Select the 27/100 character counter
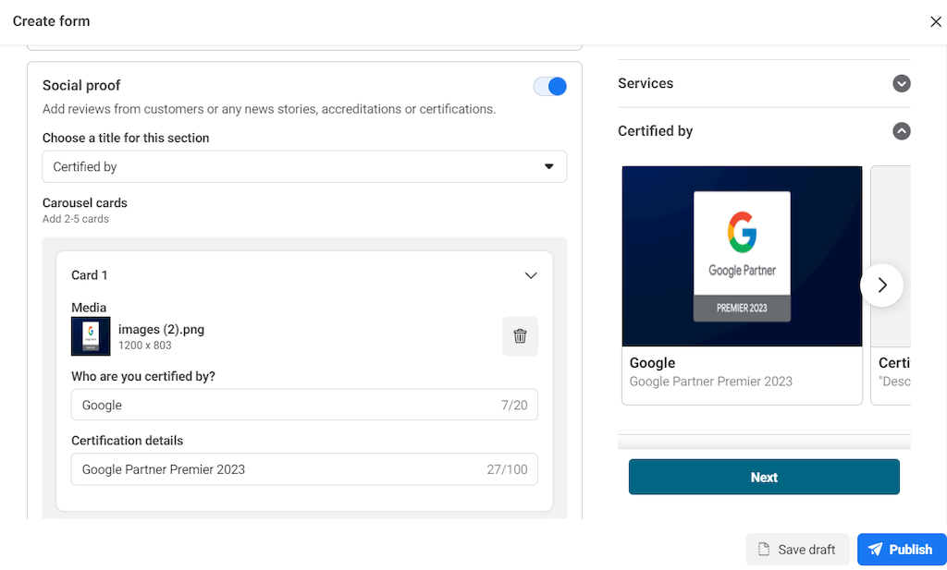This screenshot has height=570, width=947. 508,469
